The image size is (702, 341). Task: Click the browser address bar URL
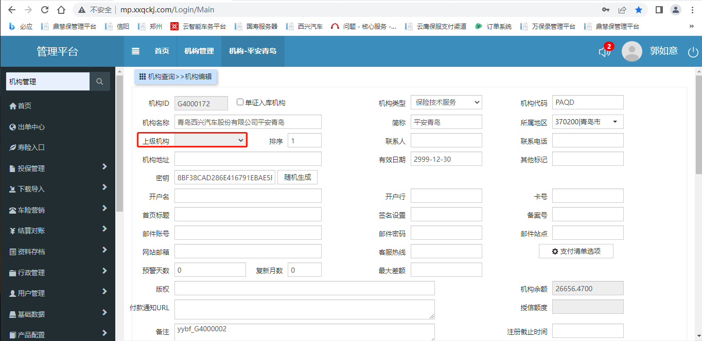pyautogui.click(x=167, y=10)
